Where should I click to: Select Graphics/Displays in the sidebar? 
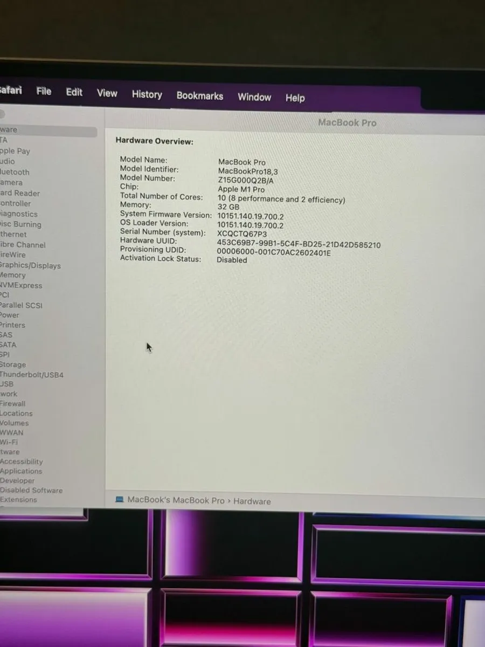(x=30, y=265)
